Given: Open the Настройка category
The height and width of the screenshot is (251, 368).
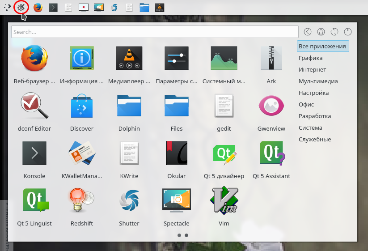Looking at the screenshot, I should click(x=313, y=93).
